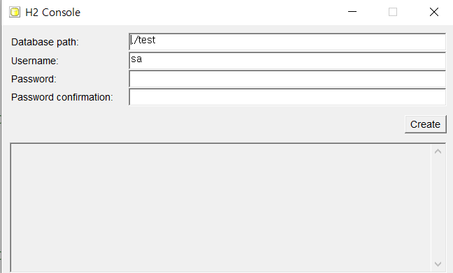Click the './test' text in Database path
Image resolution: width=453 pixels, height=273 pixels.
point(143,40)
